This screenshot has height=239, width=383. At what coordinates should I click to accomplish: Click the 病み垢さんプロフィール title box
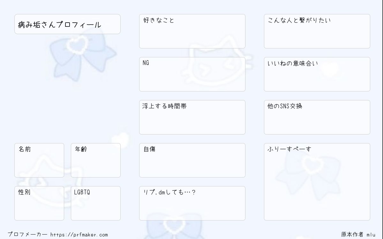pos(67,24)
